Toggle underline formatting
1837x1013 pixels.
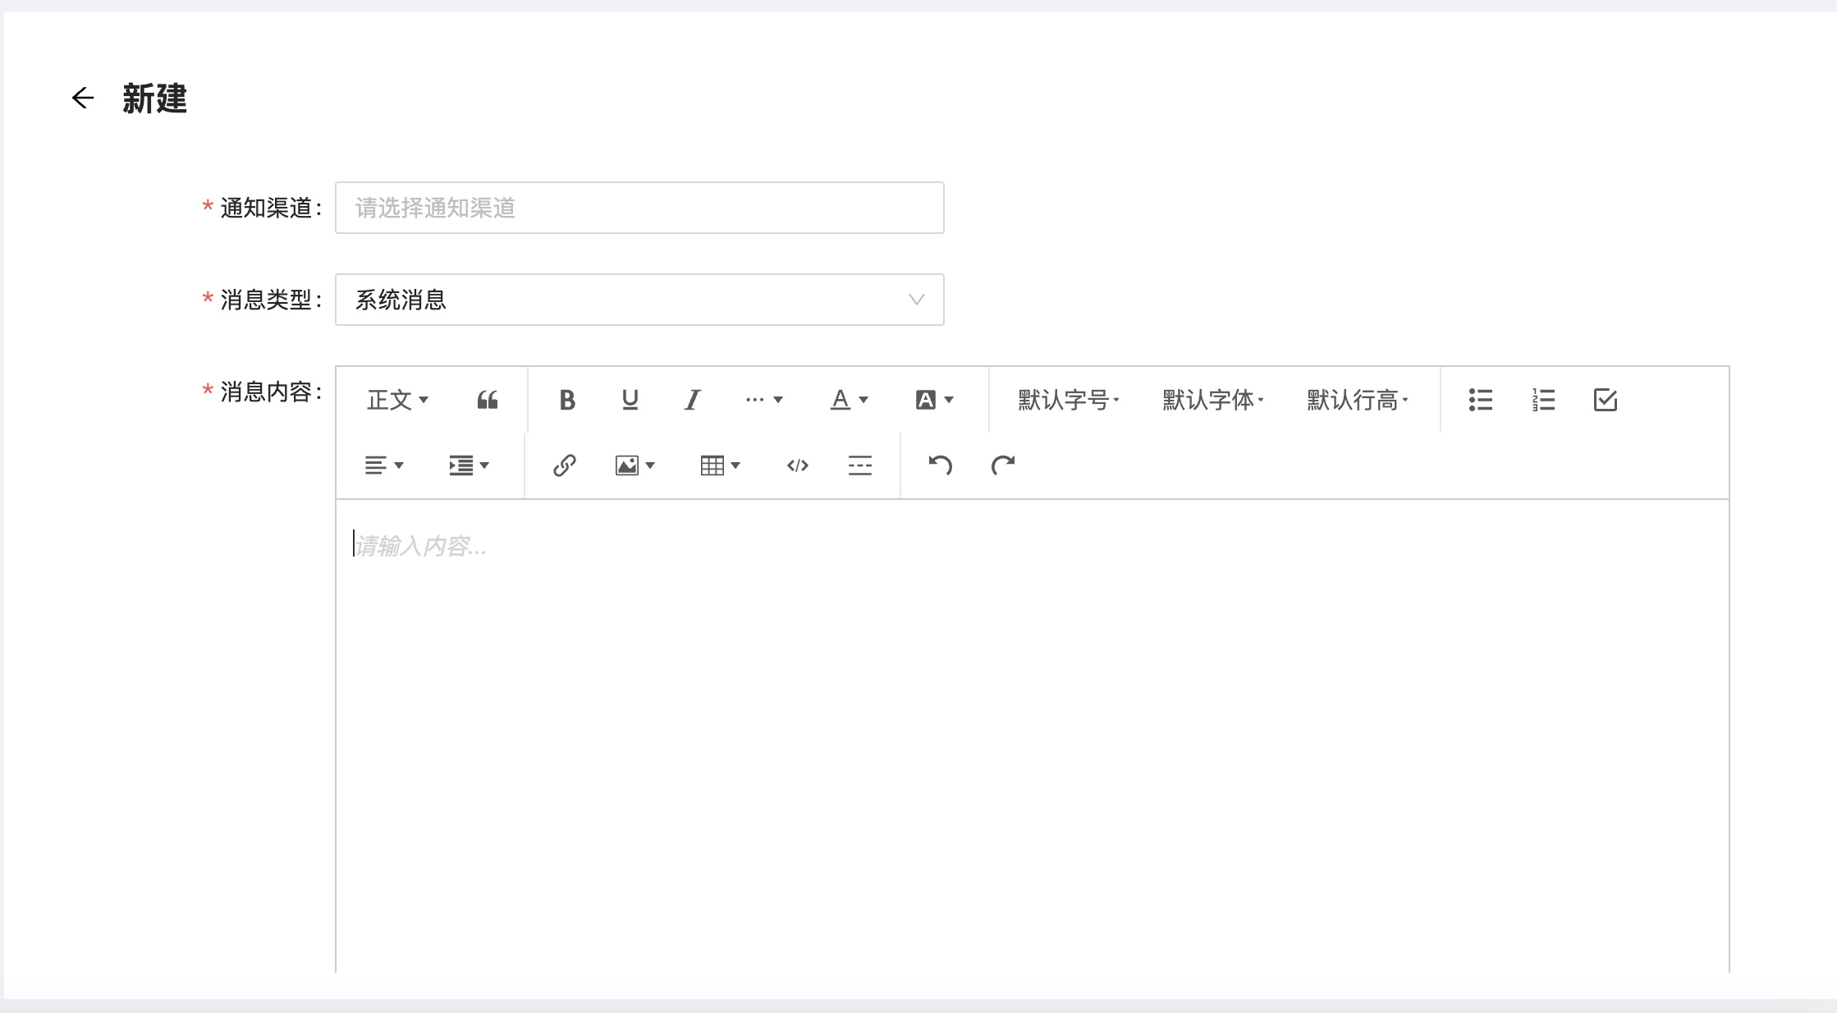coord(630,400)
